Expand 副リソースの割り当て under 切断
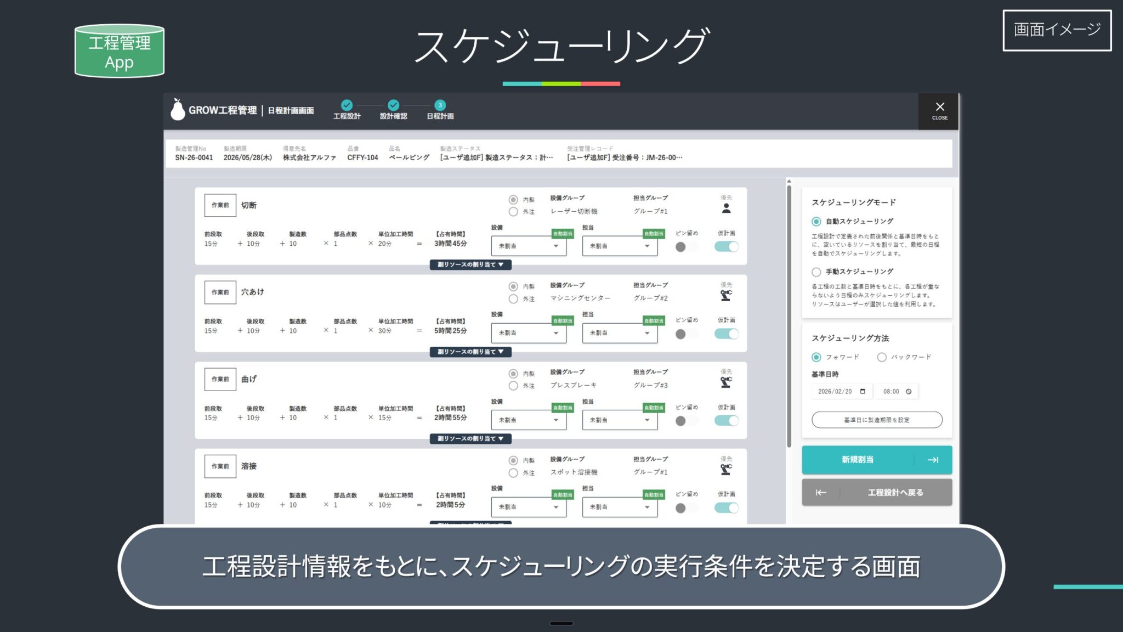The image size is (1123, 632). [470, 265]
